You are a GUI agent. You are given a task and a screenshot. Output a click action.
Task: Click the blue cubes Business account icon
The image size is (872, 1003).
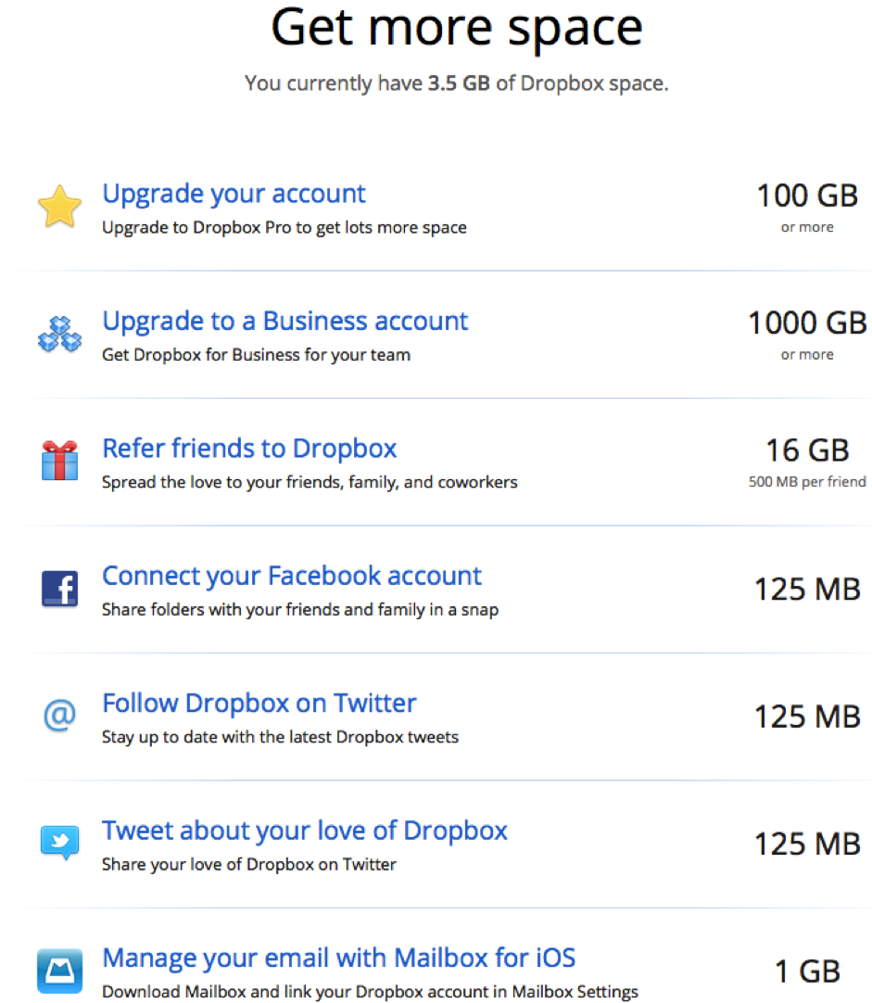[59, 334]
